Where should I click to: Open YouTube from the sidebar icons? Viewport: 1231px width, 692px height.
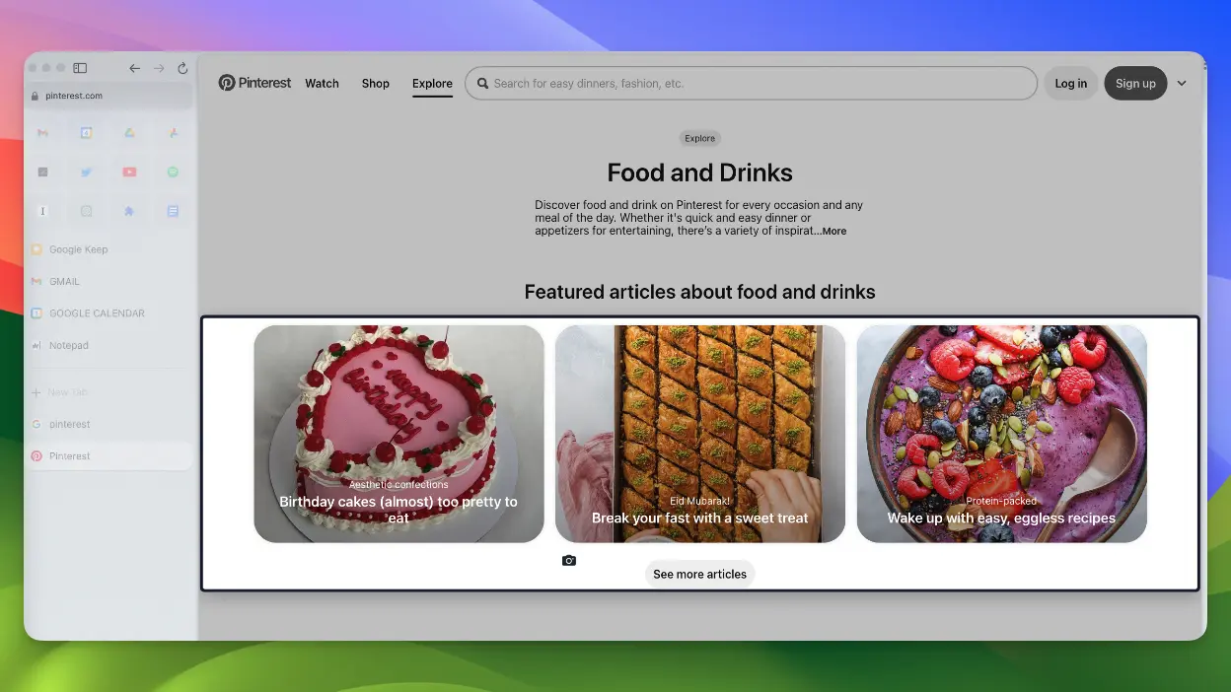click(x=129, y=172)
